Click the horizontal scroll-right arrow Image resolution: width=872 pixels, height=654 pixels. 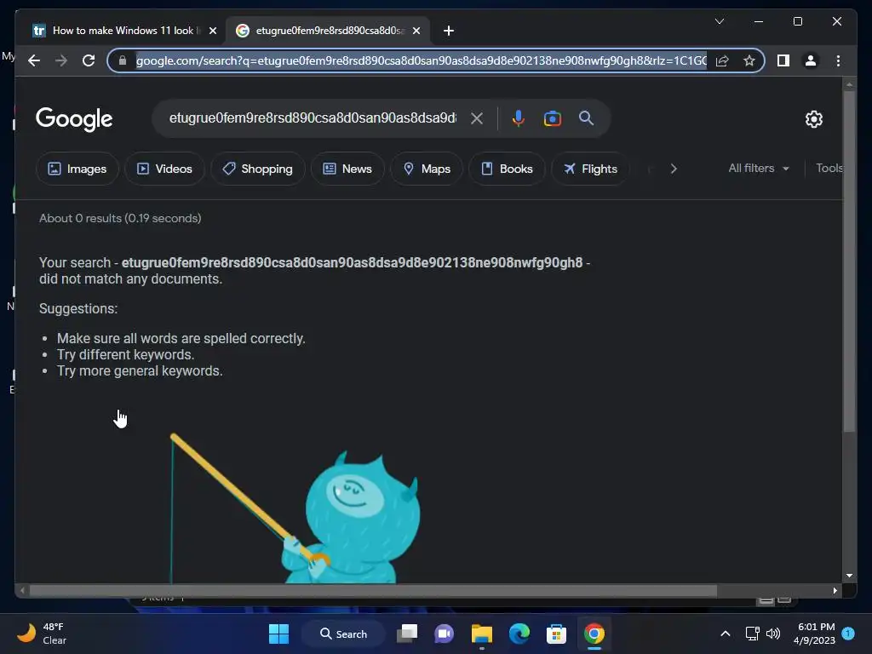835,591
